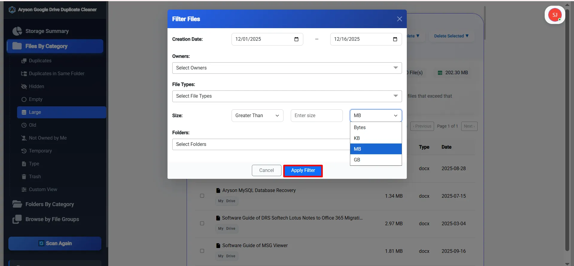The width and height of the screenshot is (574, 266).
Task: Click the 12/16/2025 end date field
Action: (366, 39)
